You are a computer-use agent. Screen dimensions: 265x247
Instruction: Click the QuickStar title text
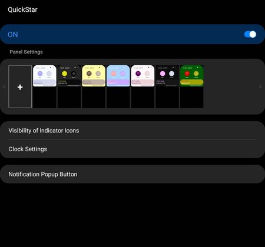click(22, 9)
